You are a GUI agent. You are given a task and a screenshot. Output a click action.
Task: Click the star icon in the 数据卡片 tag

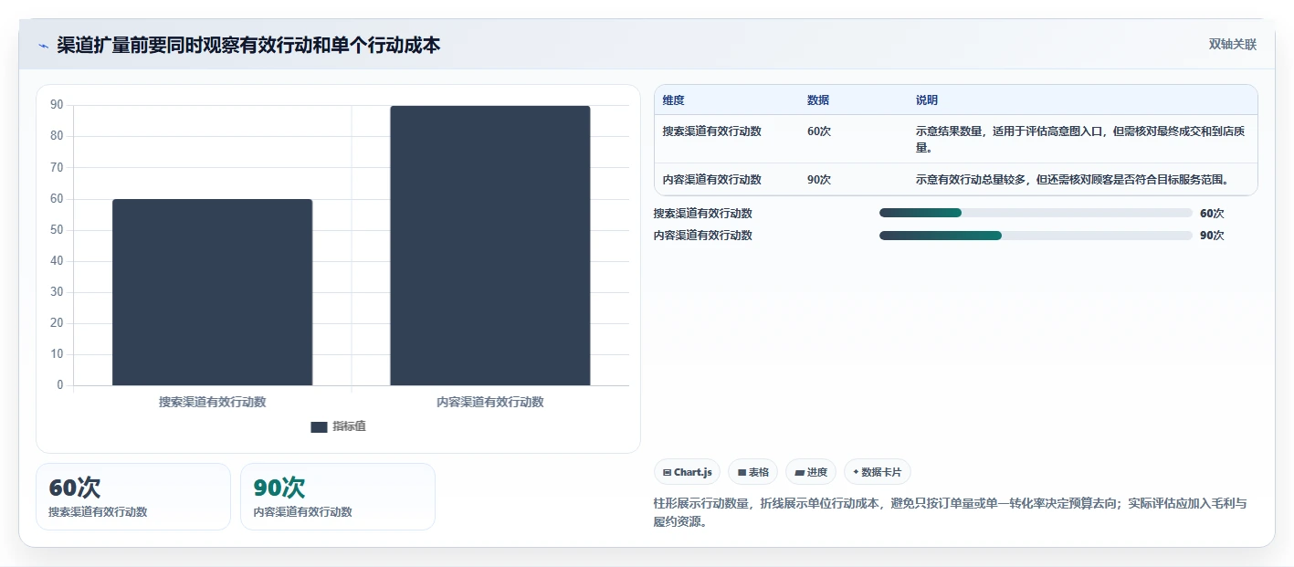(x=856, y=472)
